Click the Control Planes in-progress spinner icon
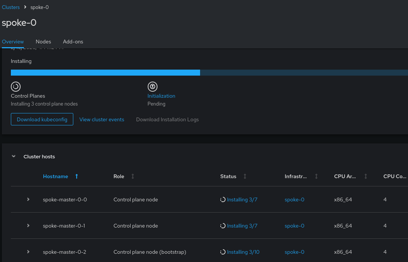Screen dimensions: 408x262 (15, 86)
